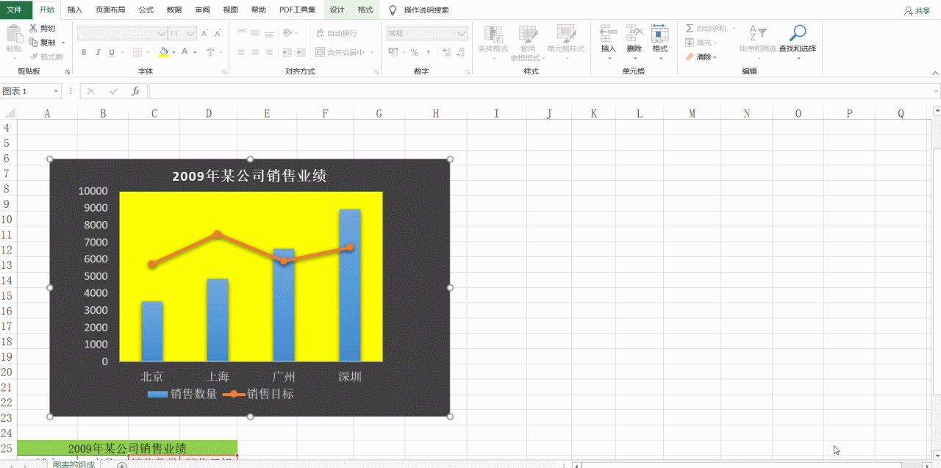Switch to the Data (数据) tab
Screen dimensions: 941x468
(174, 10)
